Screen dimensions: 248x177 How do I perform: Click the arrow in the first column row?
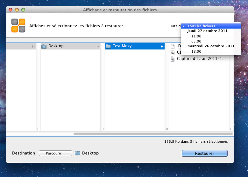click(33, 47)
